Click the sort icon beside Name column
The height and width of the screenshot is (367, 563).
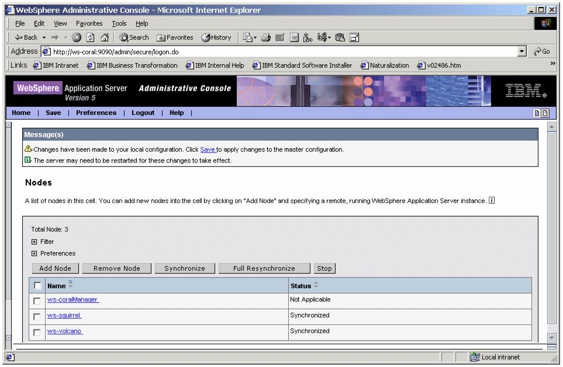(x=70, y=284)
